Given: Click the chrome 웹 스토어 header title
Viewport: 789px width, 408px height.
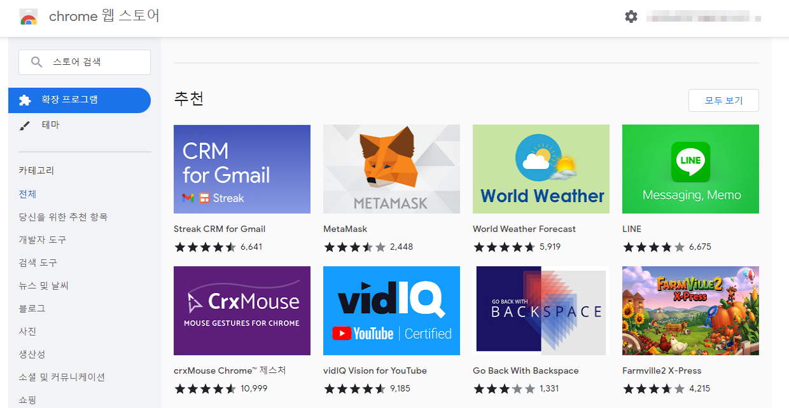Looking at the screenshot, I should 104,17.
